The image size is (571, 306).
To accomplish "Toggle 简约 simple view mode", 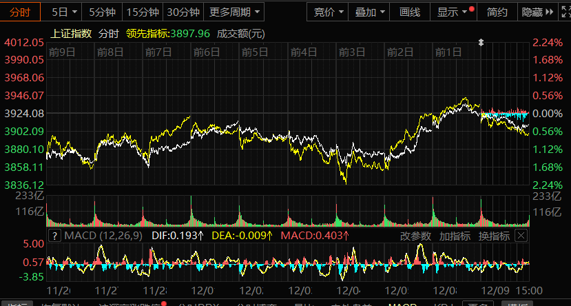I will pos(497,12).
